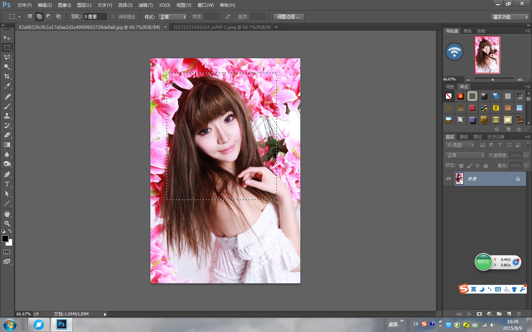Select the Gradient tool
The height and width of the screenshot is (332, 532).
click(7, 145)
